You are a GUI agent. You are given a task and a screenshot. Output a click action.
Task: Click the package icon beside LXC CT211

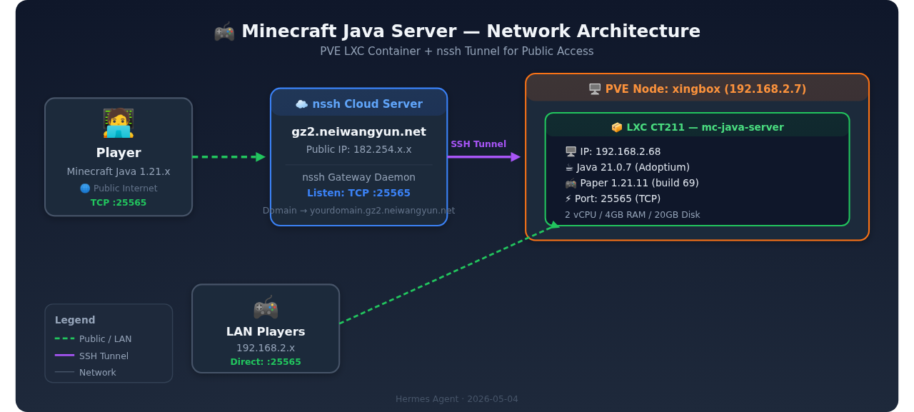point(617,127)
